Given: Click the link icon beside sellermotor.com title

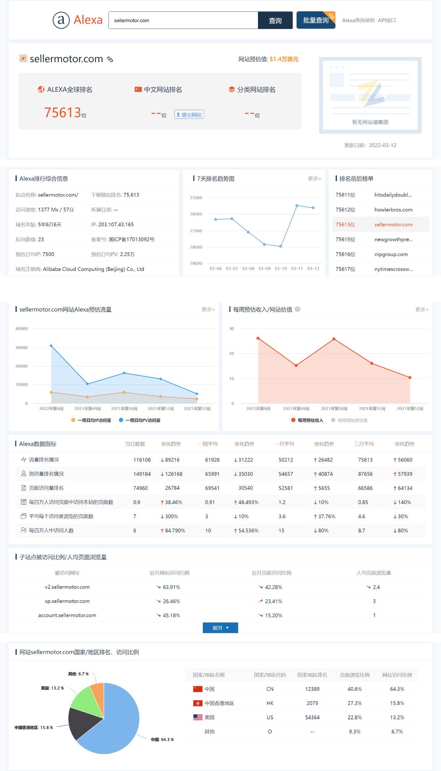Looking at the screenshot, I should point(110,59).
